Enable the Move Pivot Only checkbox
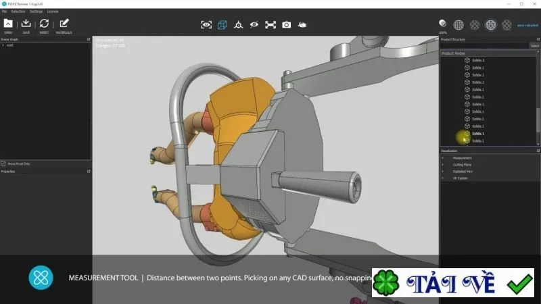Viewport: 541px width, 304px height. tap(3, 163)
